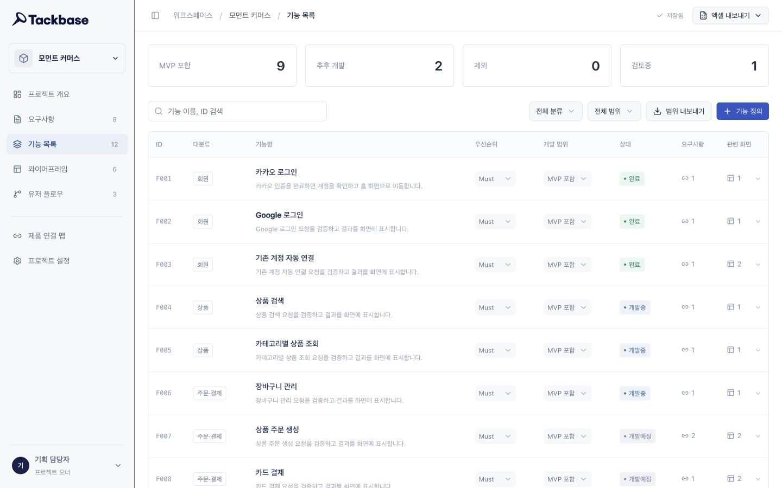Click the 기획 담당자 avatar
This screenshot has height=488, width=782.
(x=21, y=465)
